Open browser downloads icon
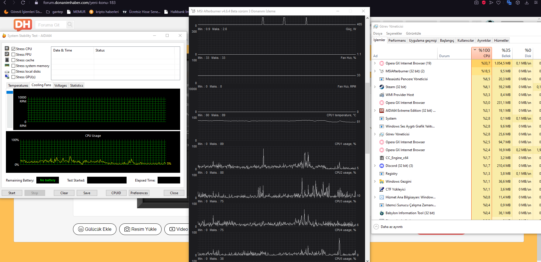Viewport: 541px width, 262px height. click(x=527, y=3)
